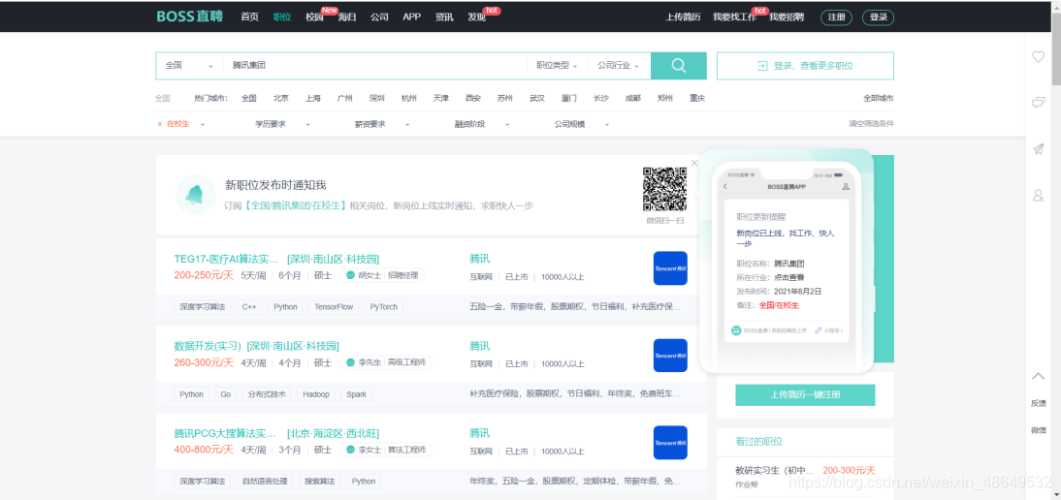Click Hadoop tag in 数据开发 job
The width and height of the screenshot is (1061, 500).
pyautogui.click(x=316, y=394)
